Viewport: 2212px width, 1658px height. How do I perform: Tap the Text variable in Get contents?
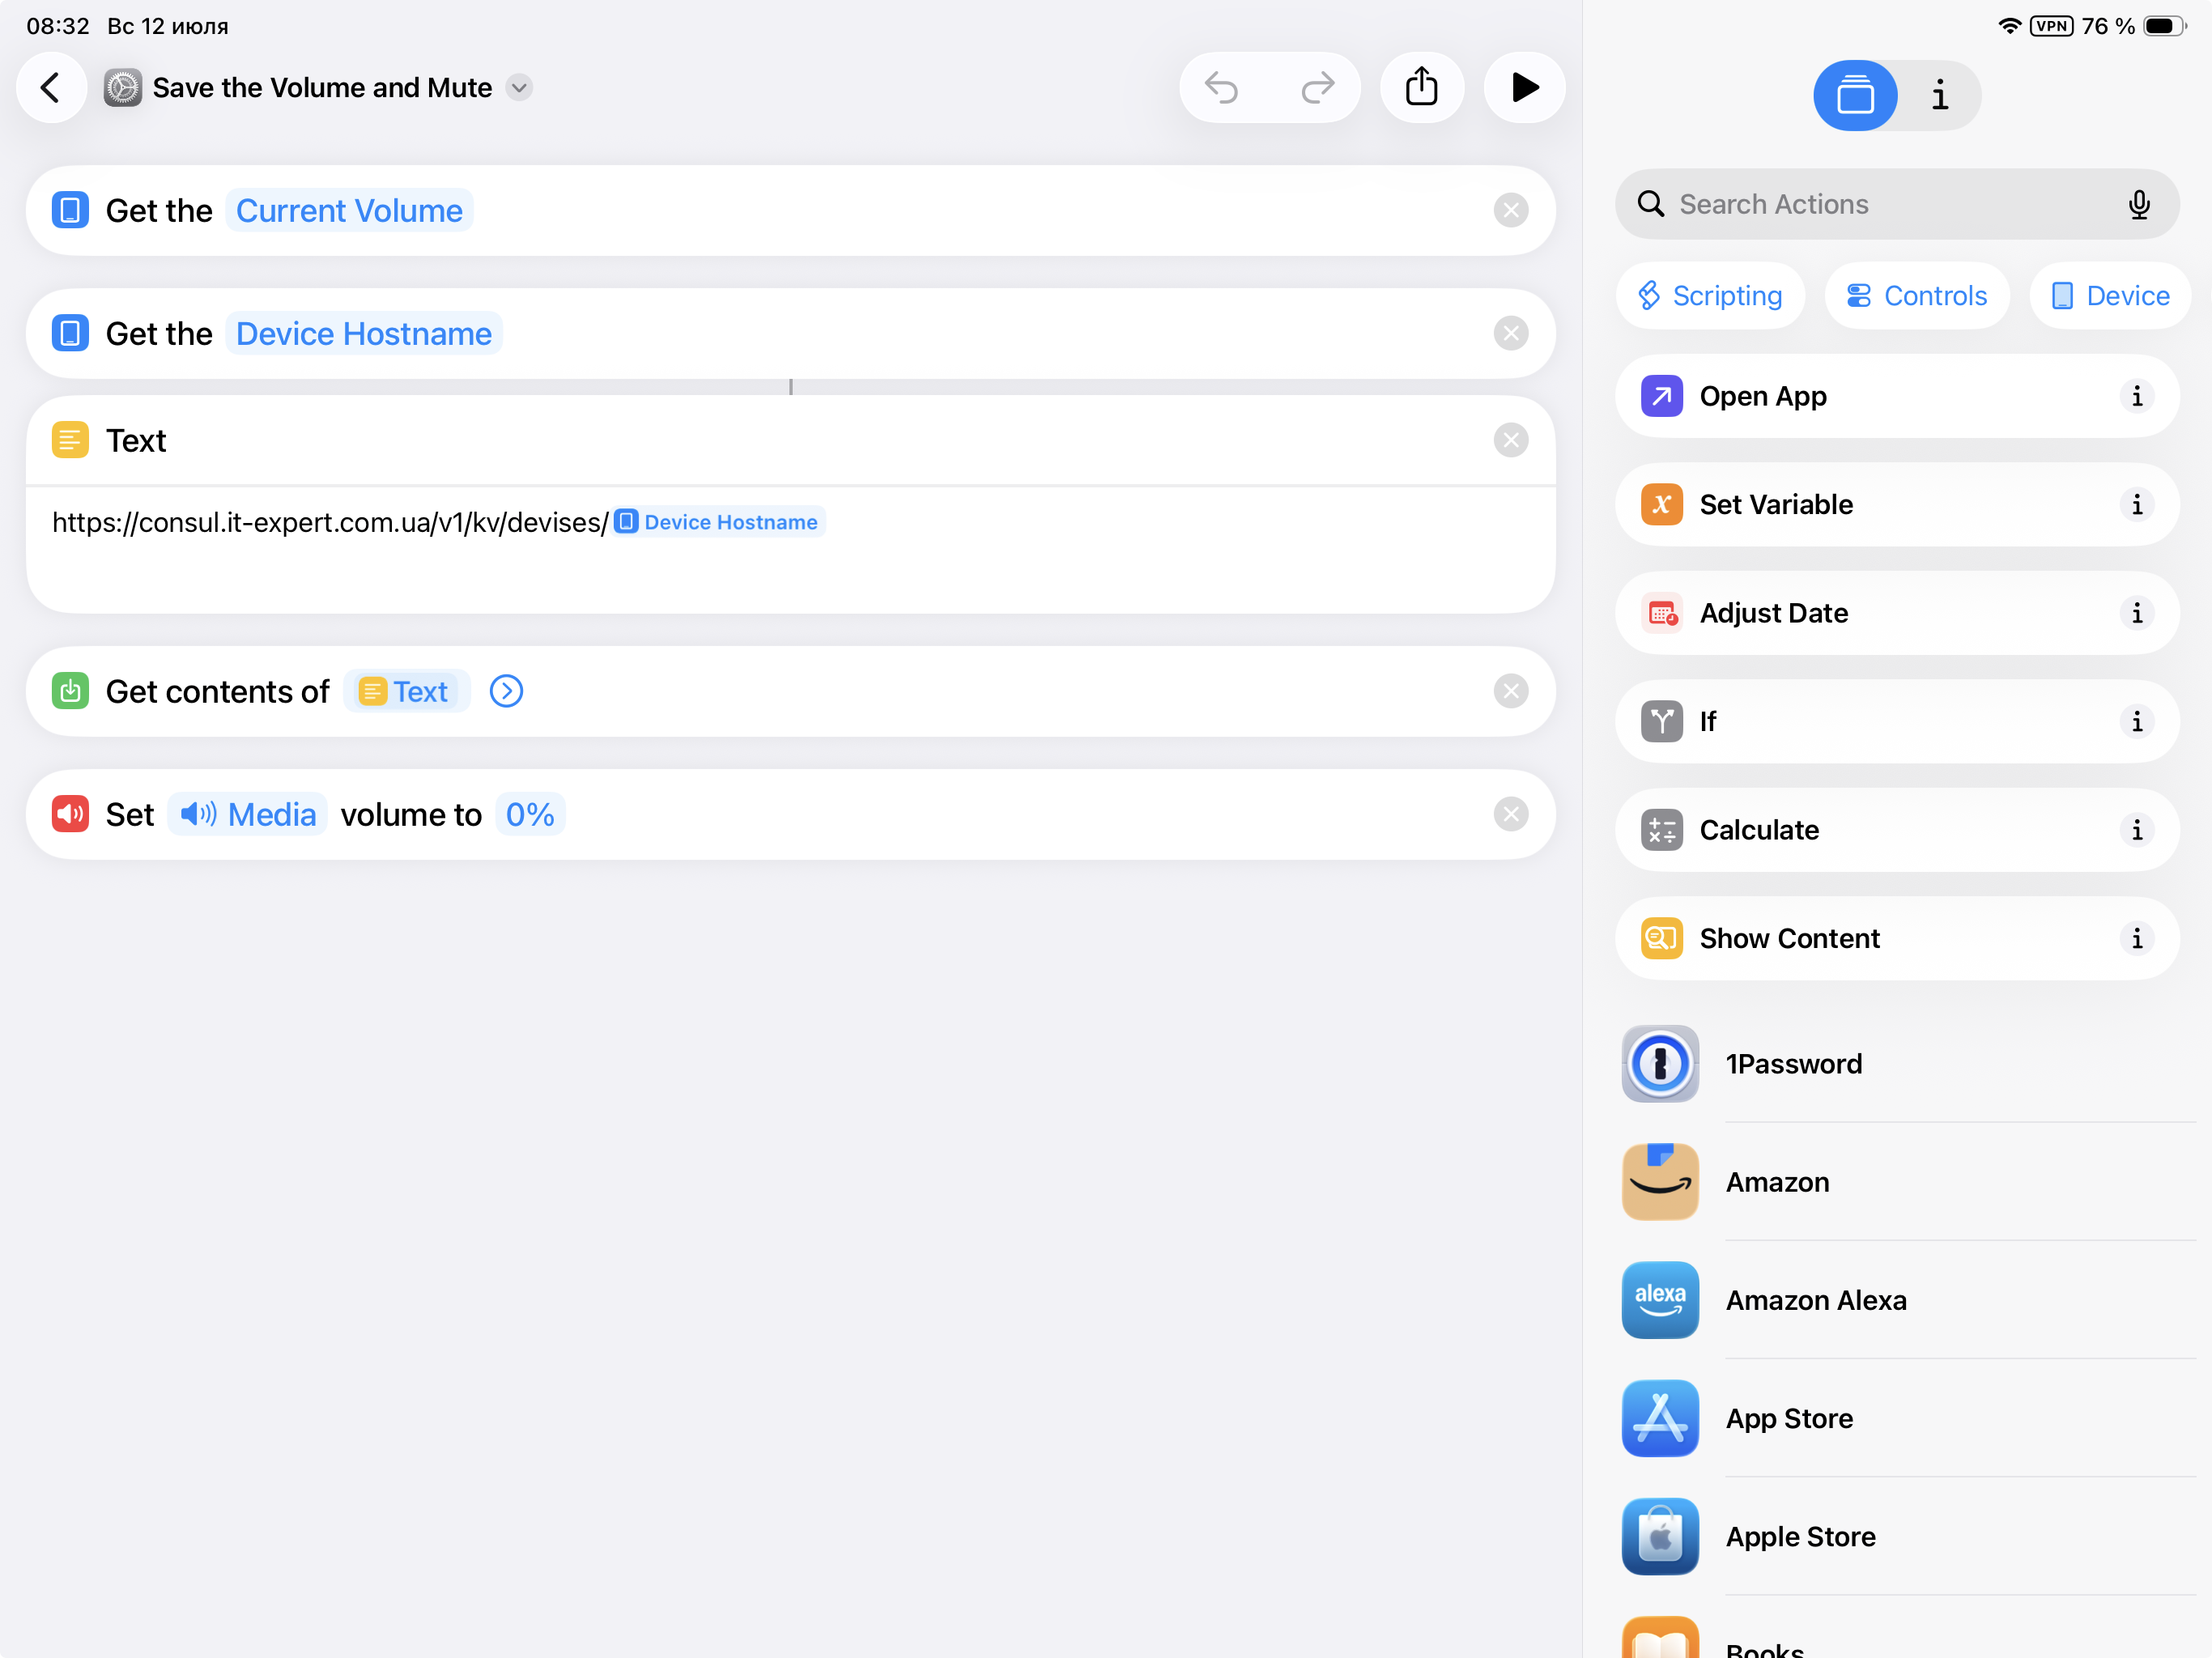click(406, 692)
